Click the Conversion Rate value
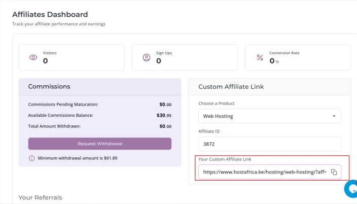 [x=274, y=61]
